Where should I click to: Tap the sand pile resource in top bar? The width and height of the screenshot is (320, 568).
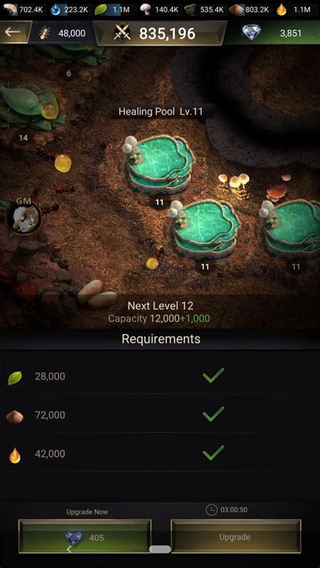(236, 9)
